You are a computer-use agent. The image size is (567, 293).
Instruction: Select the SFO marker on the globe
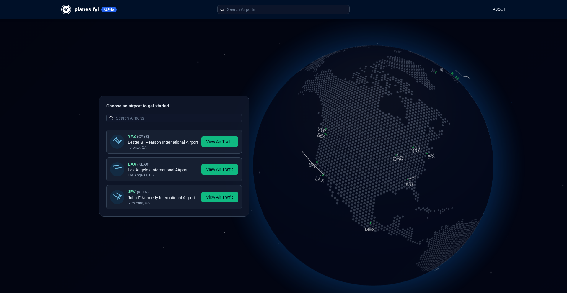[x=313, y=165]
